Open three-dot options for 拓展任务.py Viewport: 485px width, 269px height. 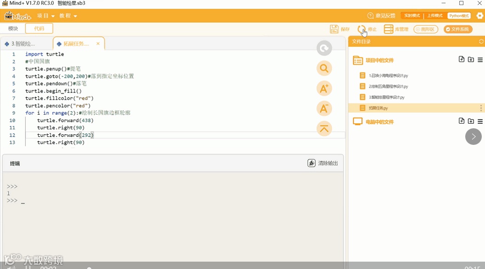point(481,108)
